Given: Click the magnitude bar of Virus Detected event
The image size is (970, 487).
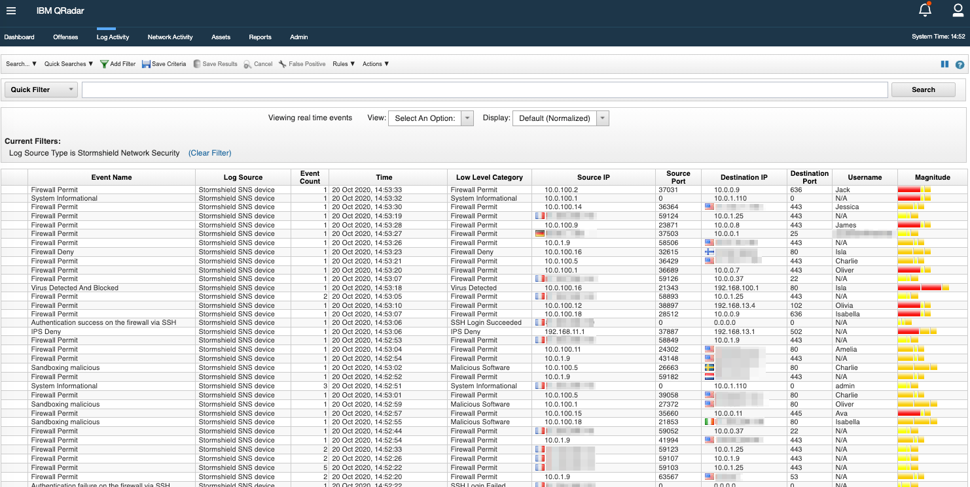Looking at the screenshot, I should [923, 288].
